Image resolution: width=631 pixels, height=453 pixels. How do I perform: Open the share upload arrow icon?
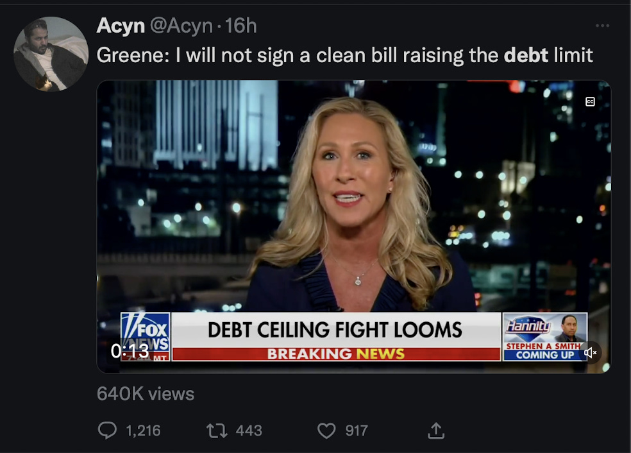point(436,430)
